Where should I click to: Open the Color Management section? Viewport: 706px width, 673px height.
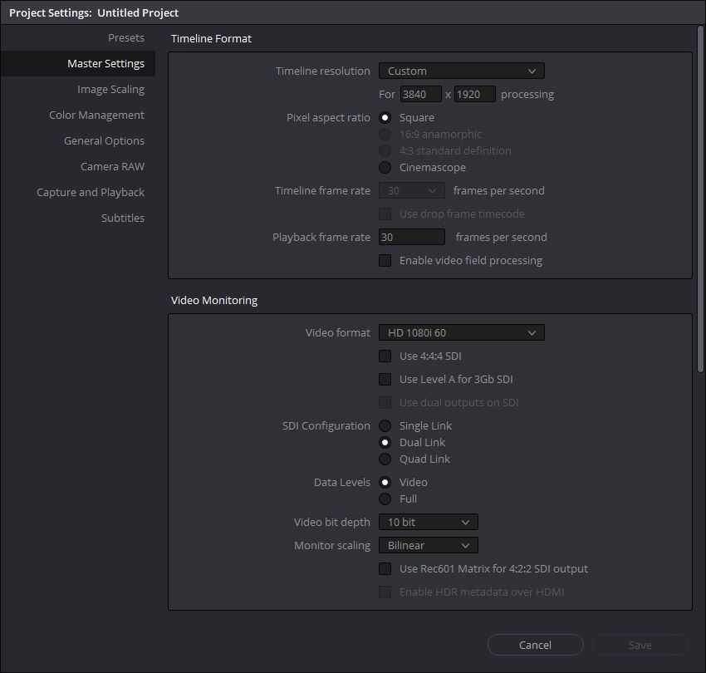tap(97, 115)
